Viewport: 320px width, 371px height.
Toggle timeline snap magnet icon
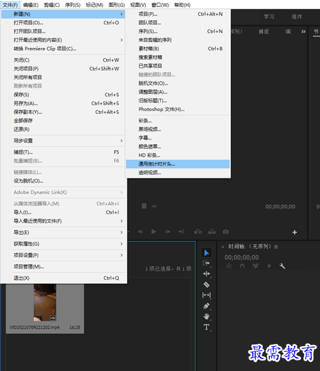(x=242, y=266)
